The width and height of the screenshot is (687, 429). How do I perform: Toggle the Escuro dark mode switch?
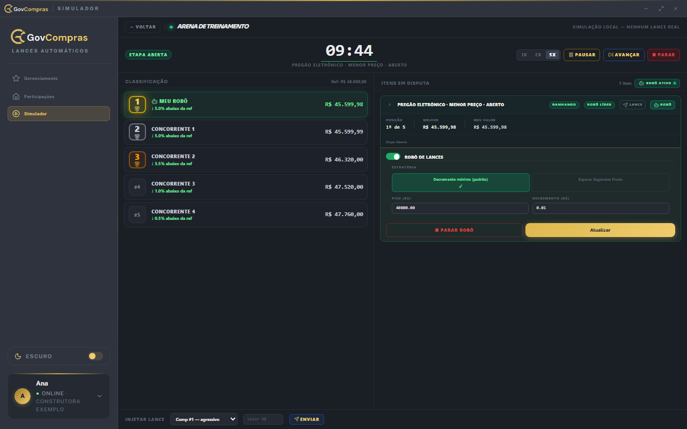click(x=96, y=356)
